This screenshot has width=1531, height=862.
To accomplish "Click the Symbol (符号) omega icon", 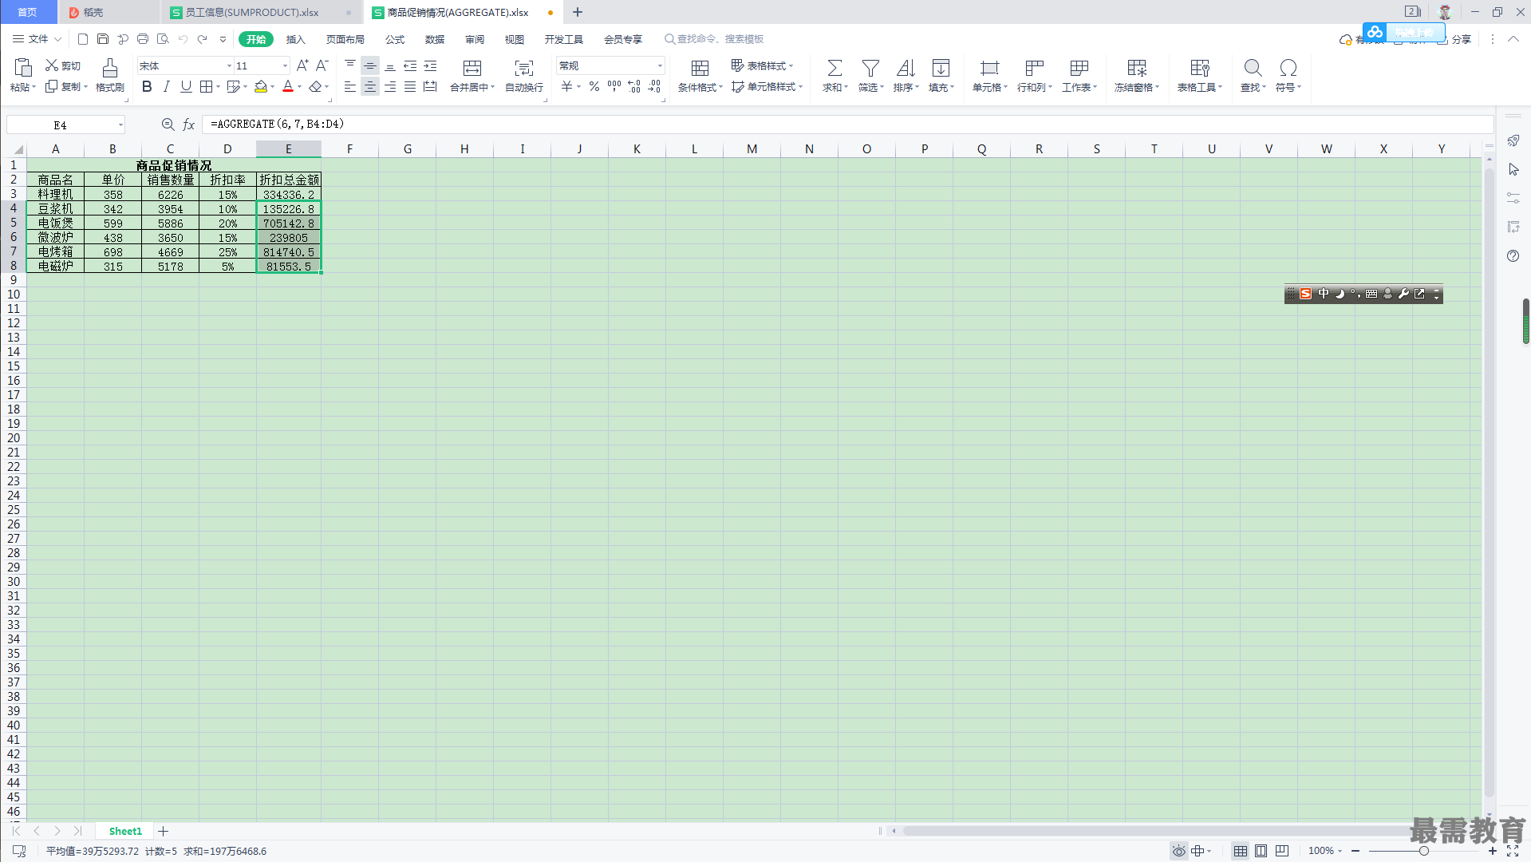I will coord(1288,68).
